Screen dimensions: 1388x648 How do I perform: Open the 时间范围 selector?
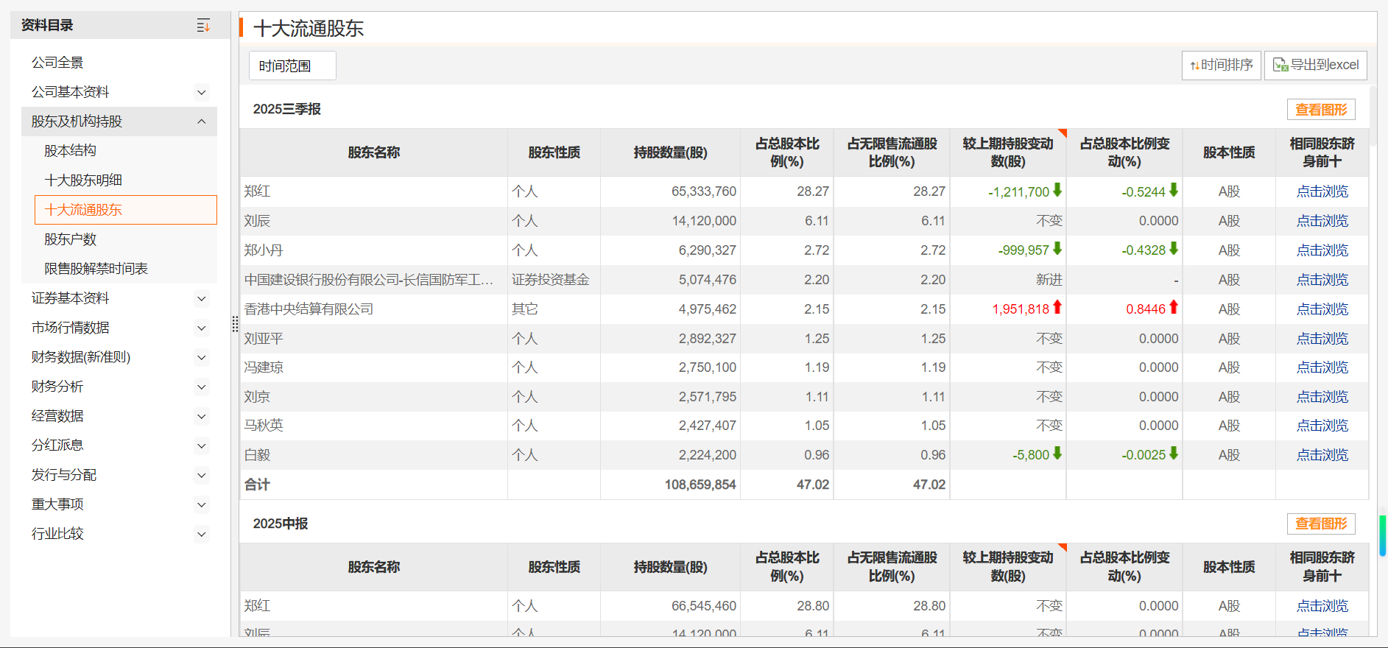tap(292, 66)
